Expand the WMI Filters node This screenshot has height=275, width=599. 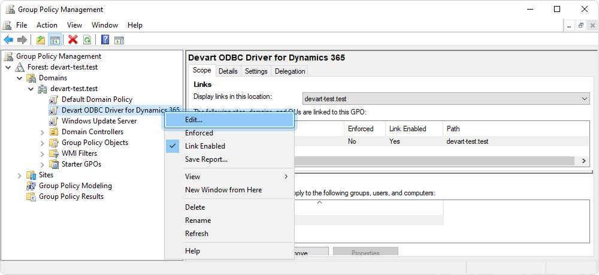tap(43, 153)
